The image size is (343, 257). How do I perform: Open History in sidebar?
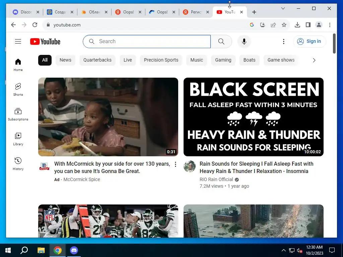(x=18, y=164)
